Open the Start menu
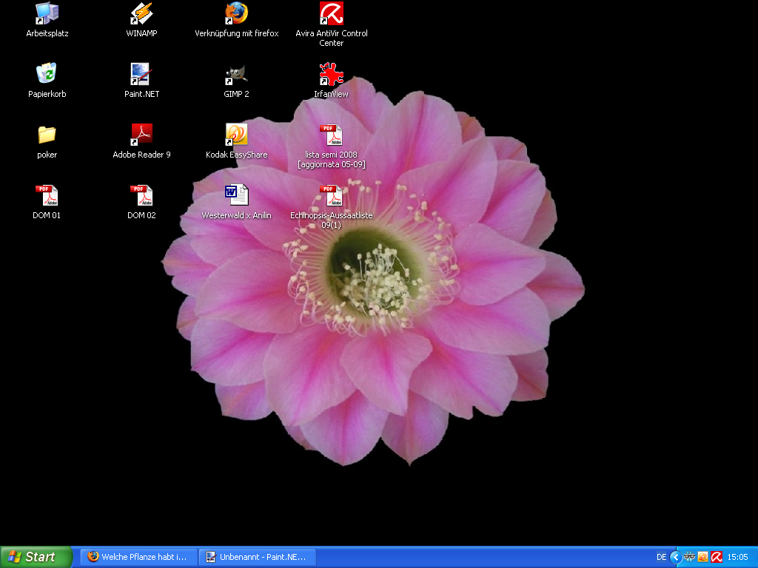The width and height of the screenshot is (758, 568). 36,557
